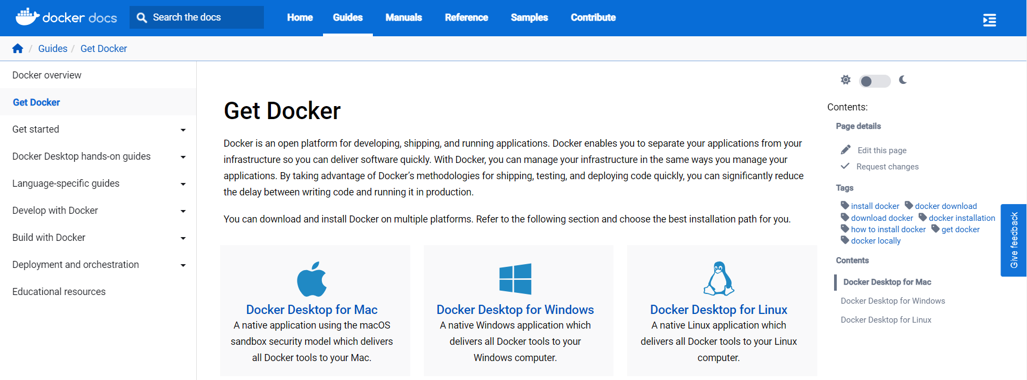Screen dimensions: 1027x380
Task: Select Educational resources in sidebar
Action: [x=98, y=292]
